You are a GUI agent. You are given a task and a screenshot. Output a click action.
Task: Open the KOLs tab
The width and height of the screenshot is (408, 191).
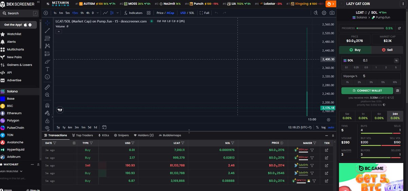[103, 135]
